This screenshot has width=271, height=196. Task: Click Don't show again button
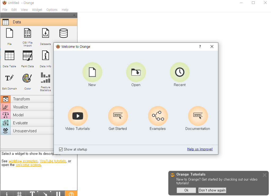click(212, 190)
